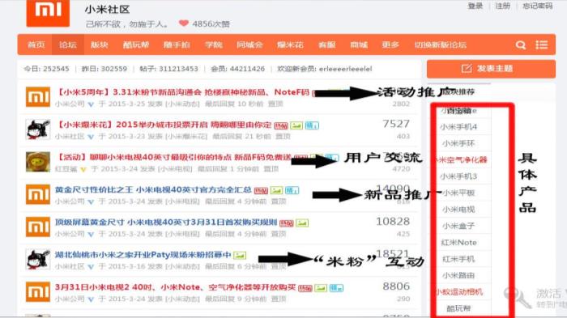Click avatar of 【活动】聊聊小米电视40英寸 post
The width and height of the screenshot is (567, 318).
38,162
